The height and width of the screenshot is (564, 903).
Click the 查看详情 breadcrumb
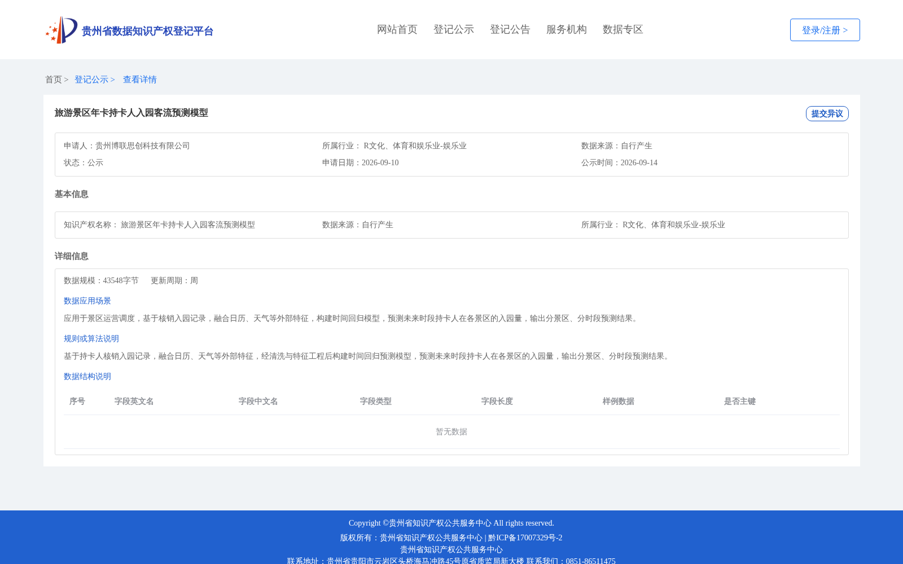(140, 80)
